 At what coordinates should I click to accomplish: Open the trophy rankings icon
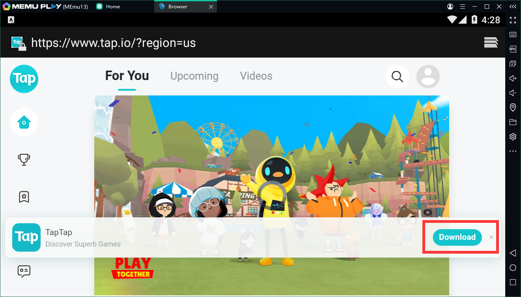point(24,159)
